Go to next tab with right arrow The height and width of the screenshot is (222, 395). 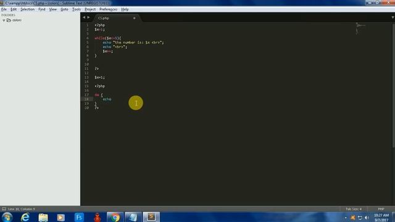click(x=88, y=17)
